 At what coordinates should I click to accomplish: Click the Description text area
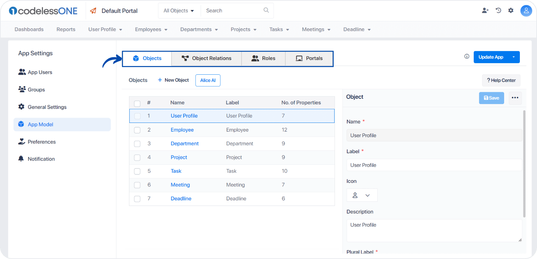pyautogui.click(x=434, y=231)
